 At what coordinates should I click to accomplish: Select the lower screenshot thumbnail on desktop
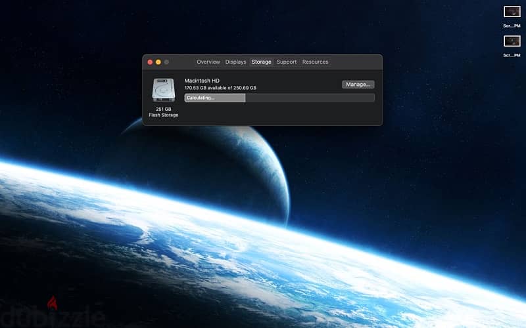tap(512, 41)
